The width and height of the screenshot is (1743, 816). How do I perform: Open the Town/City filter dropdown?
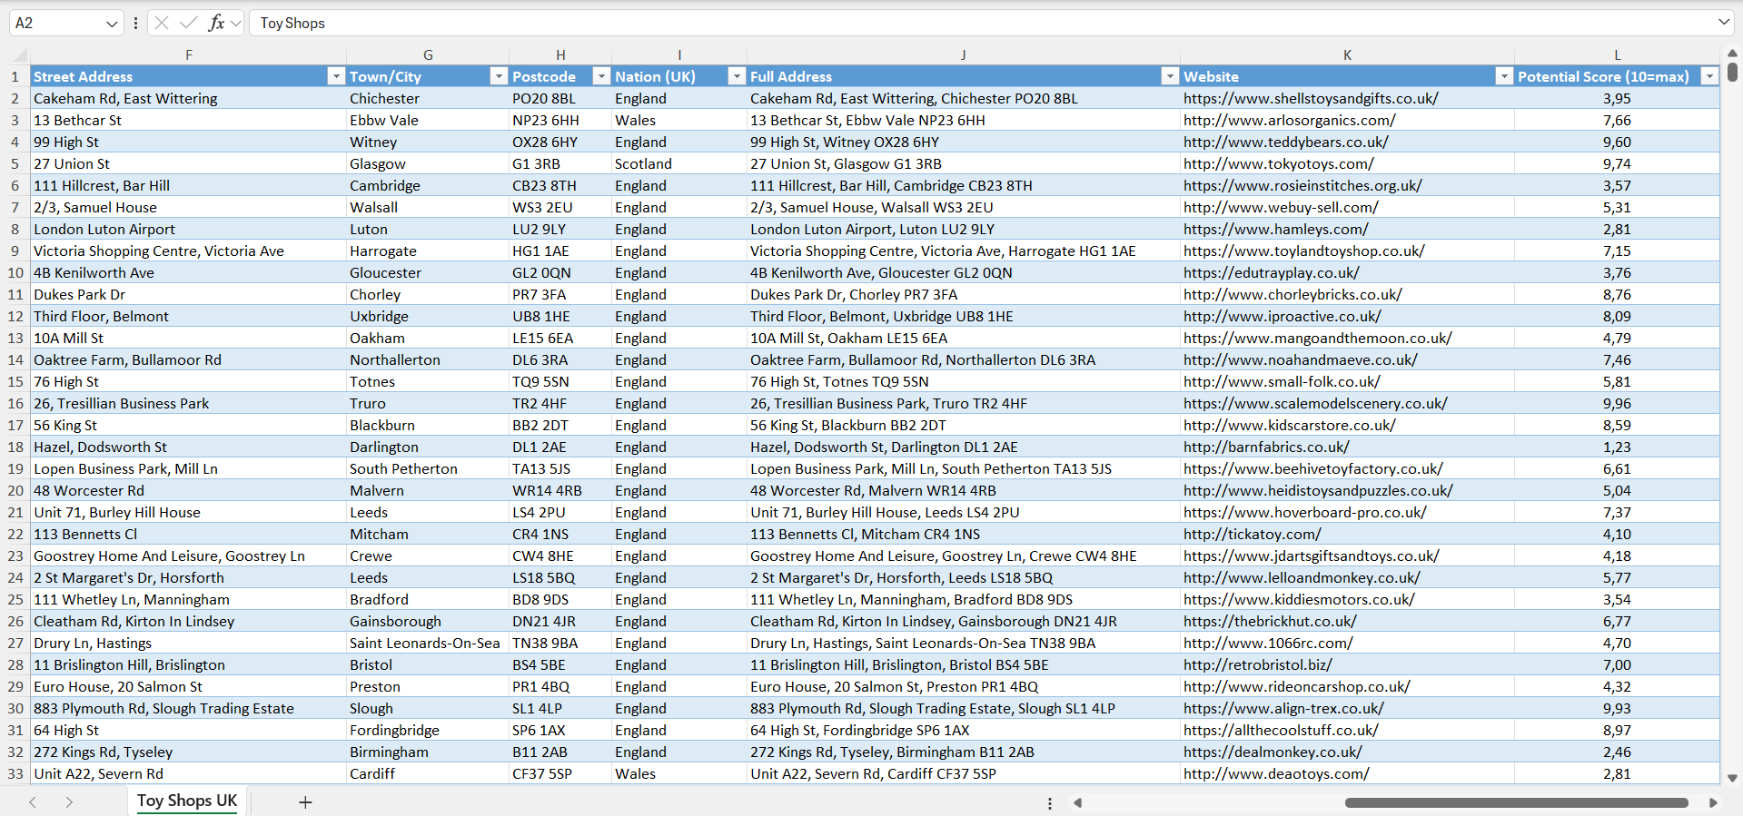499,76
